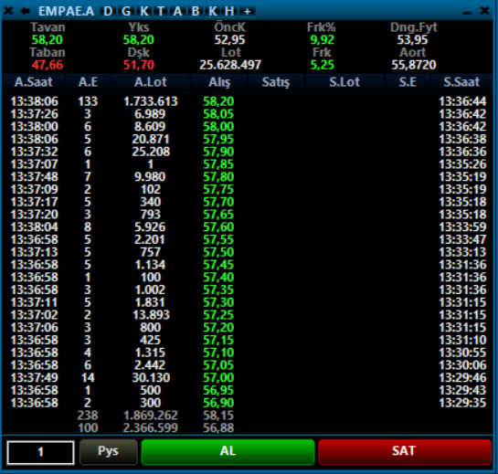Click the Aort value 55,8720
Viewport: 498px width, 474px height.
coord(414,65)
